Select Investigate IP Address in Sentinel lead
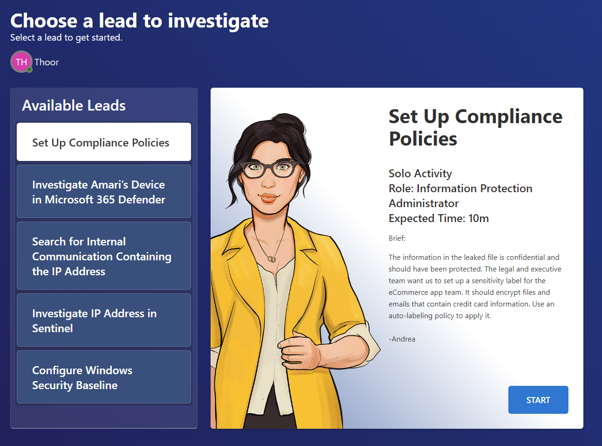 click(x=104, y=320)
